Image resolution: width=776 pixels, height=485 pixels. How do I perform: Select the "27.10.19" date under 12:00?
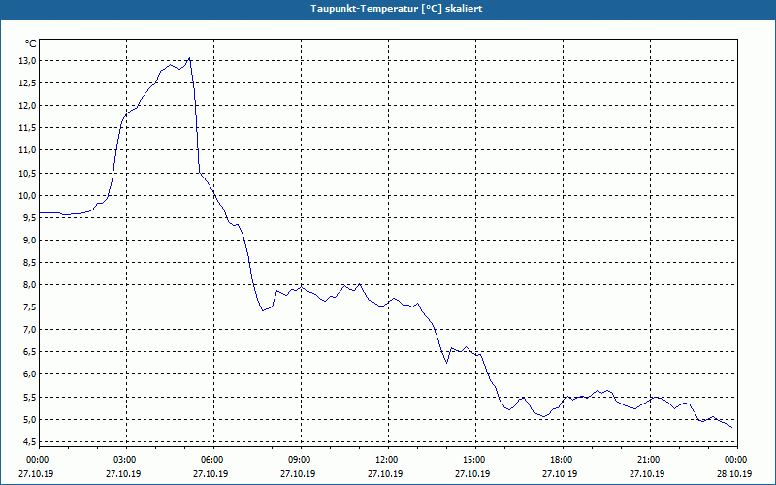click(x=385, y=473)
